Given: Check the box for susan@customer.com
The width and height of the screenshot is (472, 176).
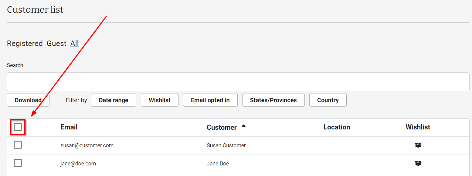Looking at the screenshot, I should [18, 145].
